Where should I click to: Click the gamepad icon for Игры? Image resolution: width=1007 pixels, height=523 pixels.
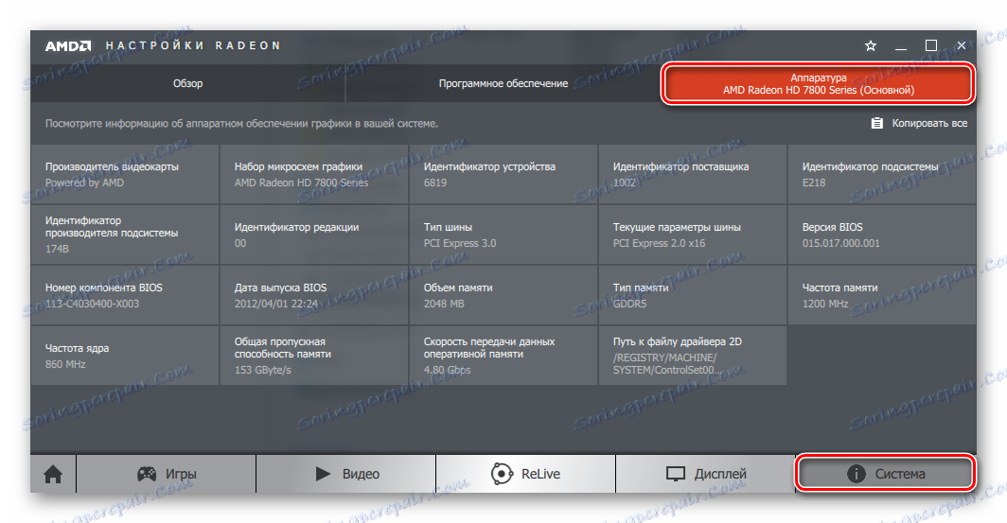(x=147, y=474)
